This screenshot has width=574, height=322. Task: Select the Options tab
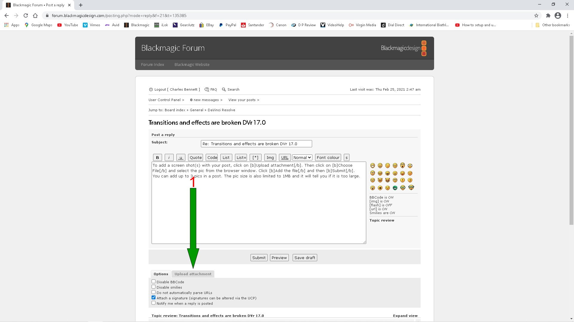pyautogui.click(x=161, y=274)
